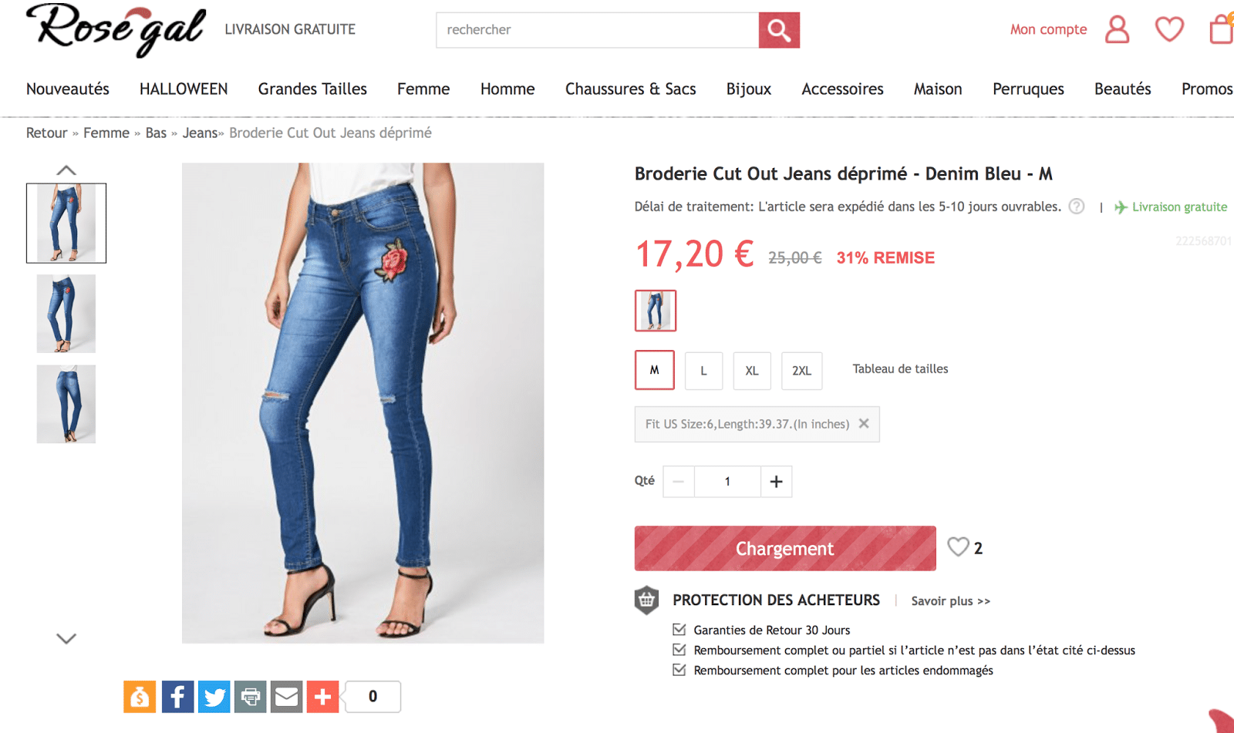The width and height of the screenshot is (1234, 733).
Task: Click the Chargement button
Action: point(784,548)
